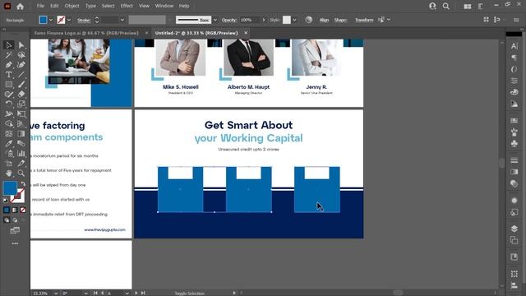526x296 pixels.
Task: Select the Selection tool (black arrow)
Action: (x=9, y=45)
